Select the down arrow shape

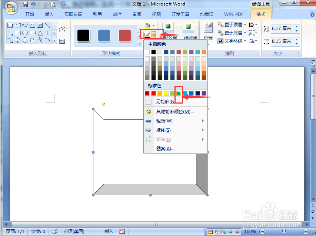(x=25, y=40)
